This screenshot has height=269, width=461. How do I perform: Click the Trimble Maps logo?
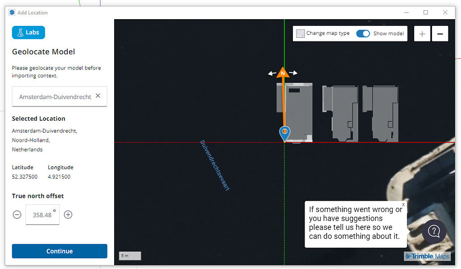coord(427,256)
